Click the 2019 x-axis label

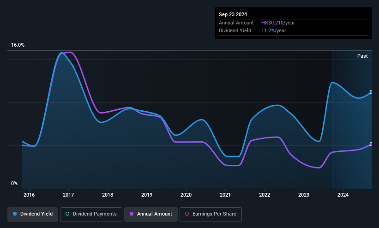[147, 195]
